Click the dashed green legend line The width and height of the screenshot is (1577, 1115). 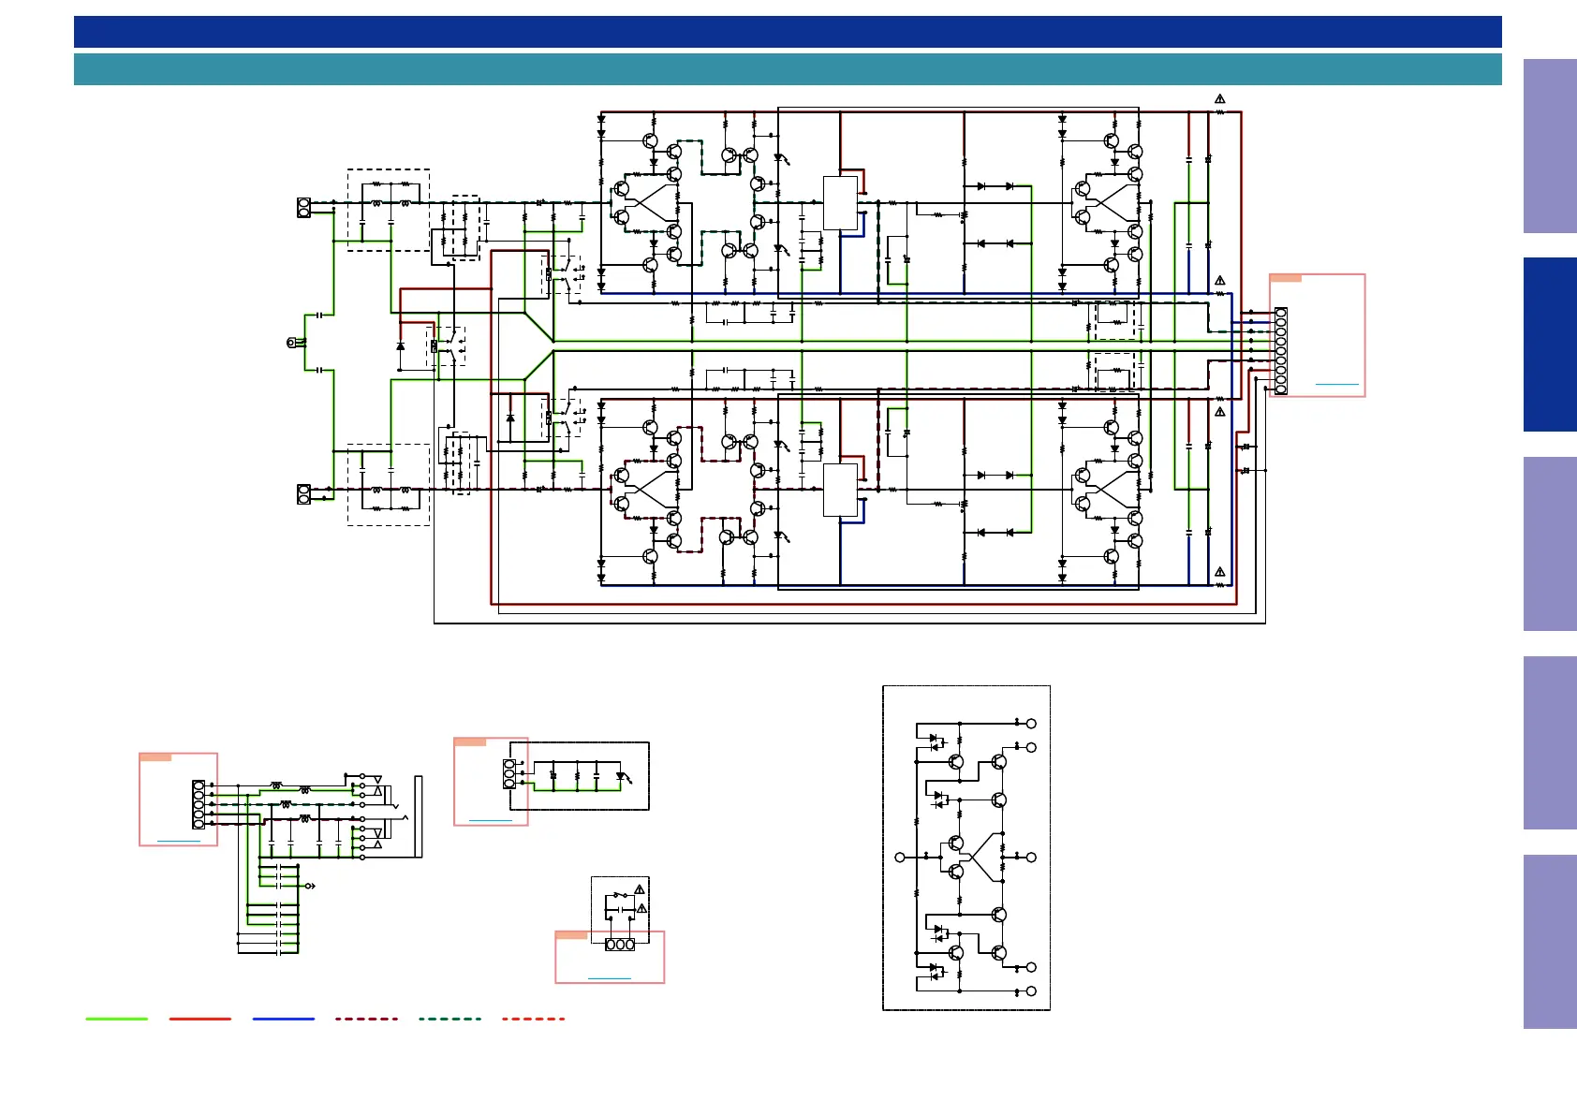pyautogui.click(x=450, y=1019)
